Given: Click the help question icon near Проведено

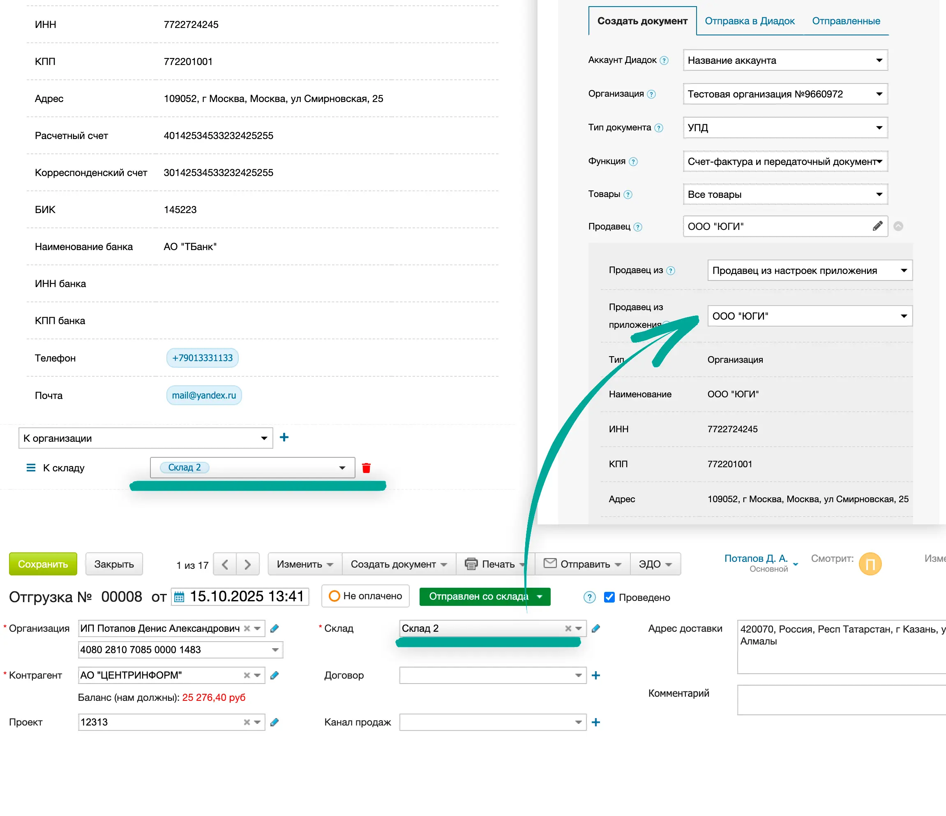Looking at the screenshot, I should [x=589, y=597].
